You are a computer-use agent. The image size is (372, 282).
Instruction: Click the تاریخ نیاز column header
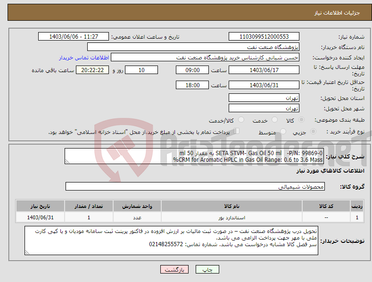click(41, 206)
